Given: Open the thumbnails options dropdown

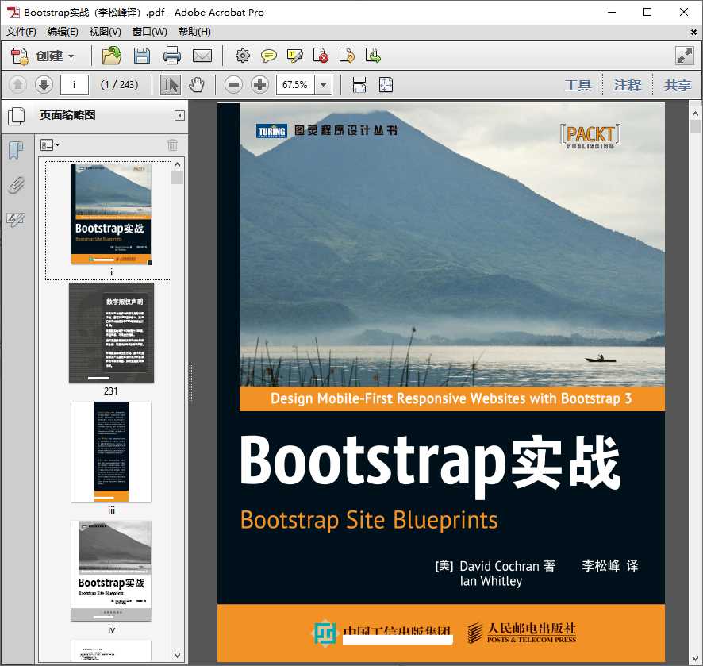Looking at the screenshot, I should point(49,144).
